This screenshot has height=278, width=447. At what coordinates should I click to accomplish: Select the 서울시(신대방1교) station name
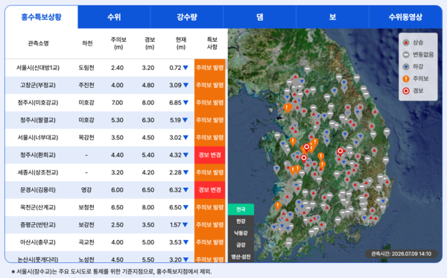coord(38,68)
